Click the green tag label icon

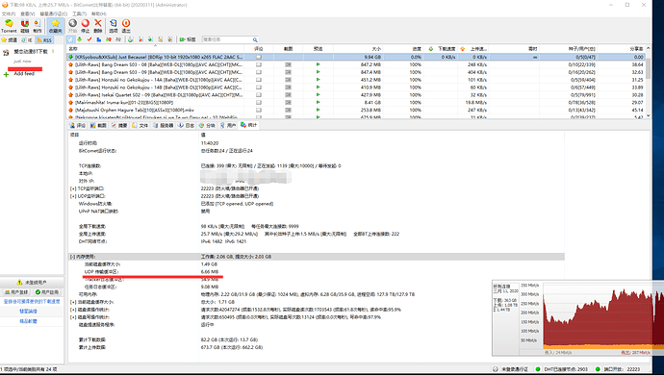click(x=183, y=39)
